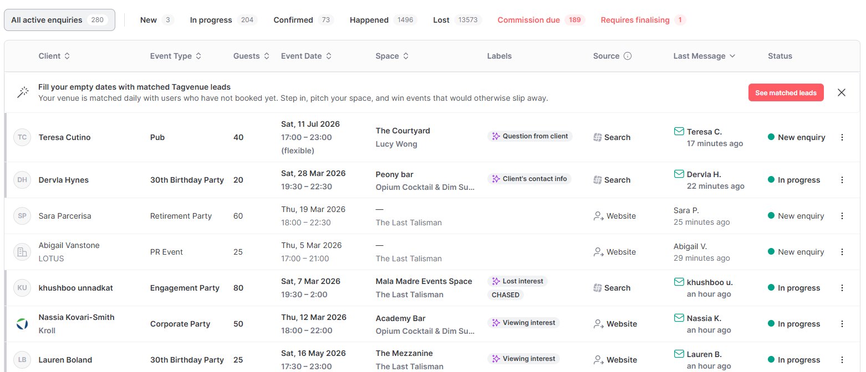866x372 pixels.
Task: Click the Question from client label
Action: click(x=530, y=136)
